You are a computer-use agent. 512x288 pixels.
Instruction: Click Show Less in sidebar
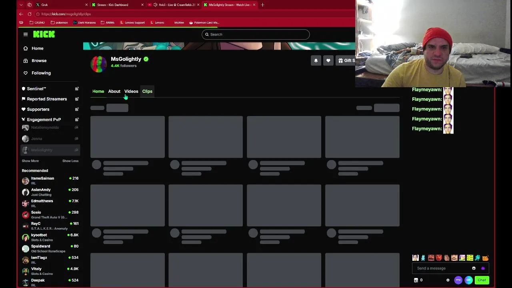(70, 161)
